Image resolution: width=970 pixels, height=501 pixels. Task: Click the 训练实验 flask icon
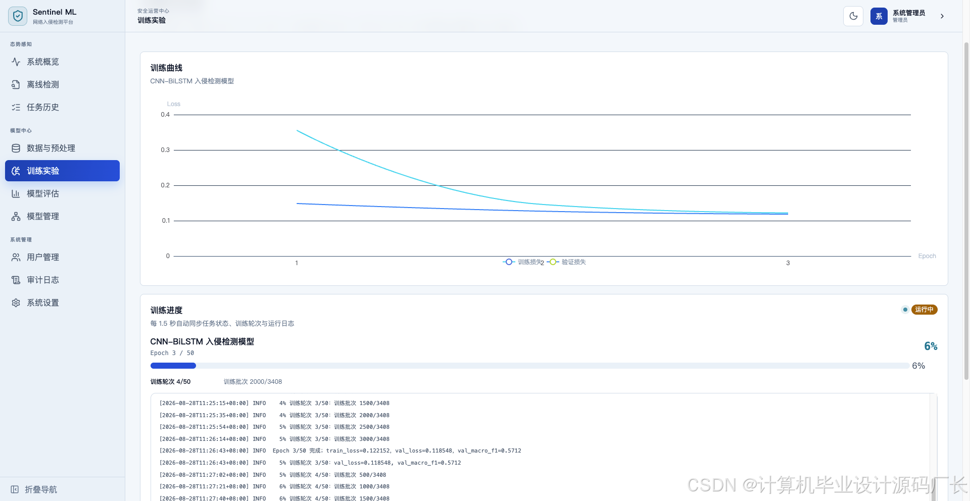pyautogui.click(x=16, y=171)
